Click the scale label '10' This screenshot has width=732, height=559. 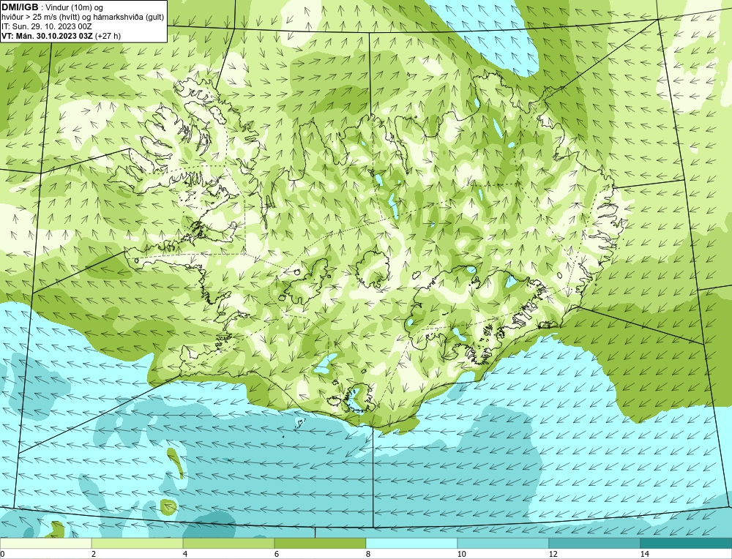462,554
